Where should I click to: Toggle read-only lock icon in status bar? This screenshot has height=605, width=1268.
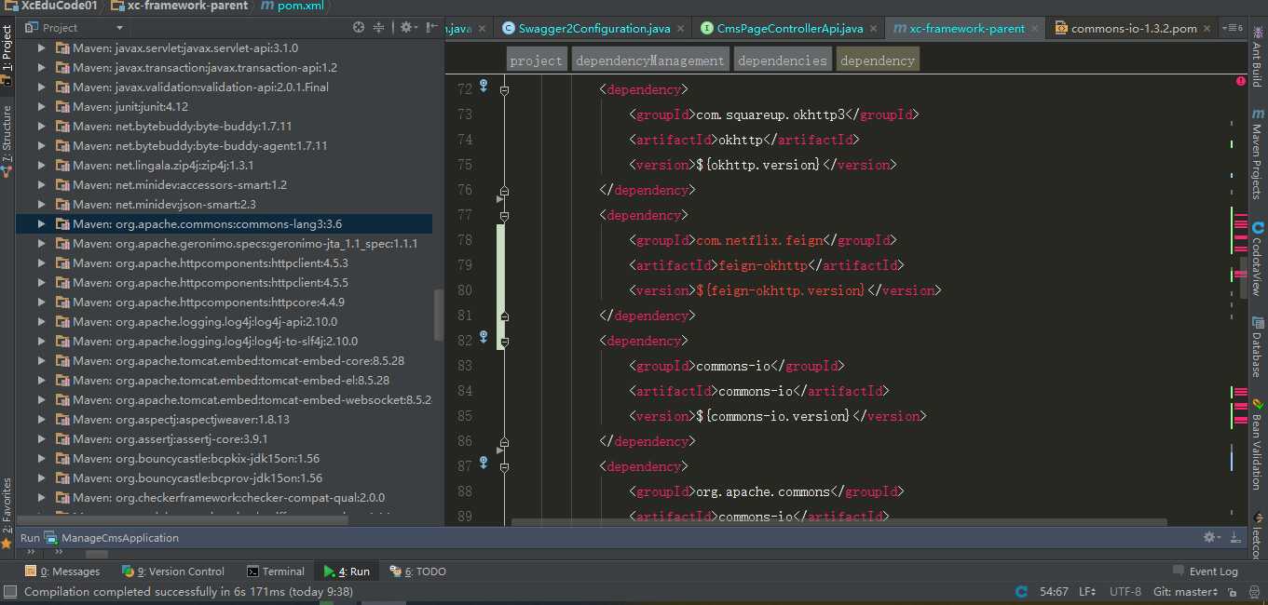(x=1231, y=592)
